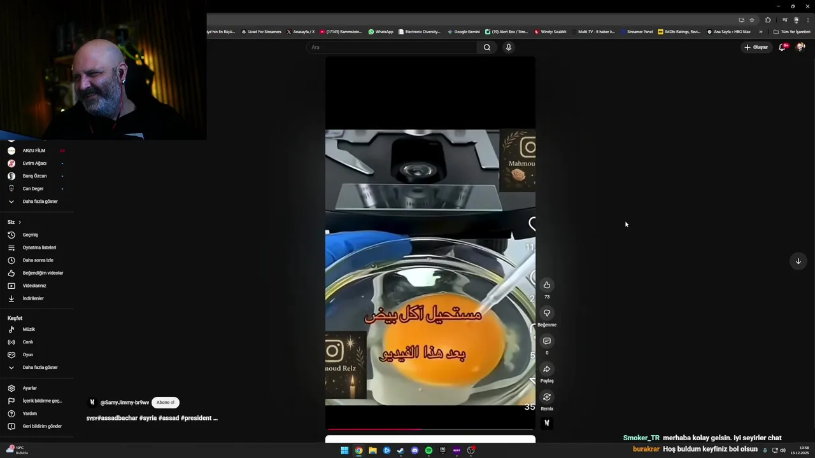
Task: Open the Ana Sayfa HBO Max bookmark
Action: click(x=729, y=32)
